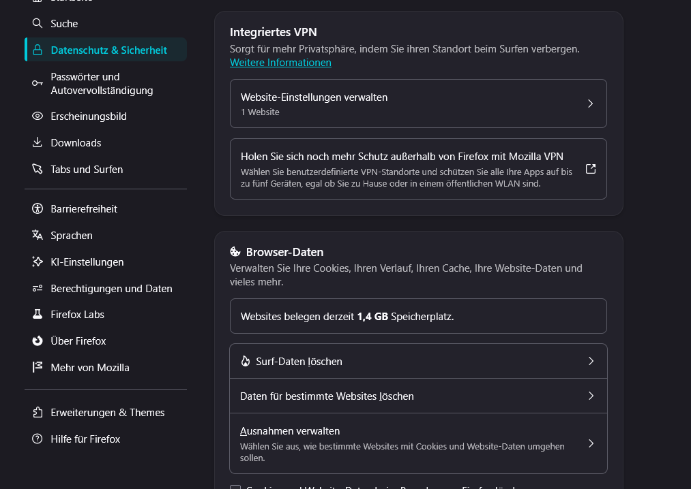Switch to Tabs und Surfen
691x489 pixels.
pyautogui.click(x=106, y=169)
